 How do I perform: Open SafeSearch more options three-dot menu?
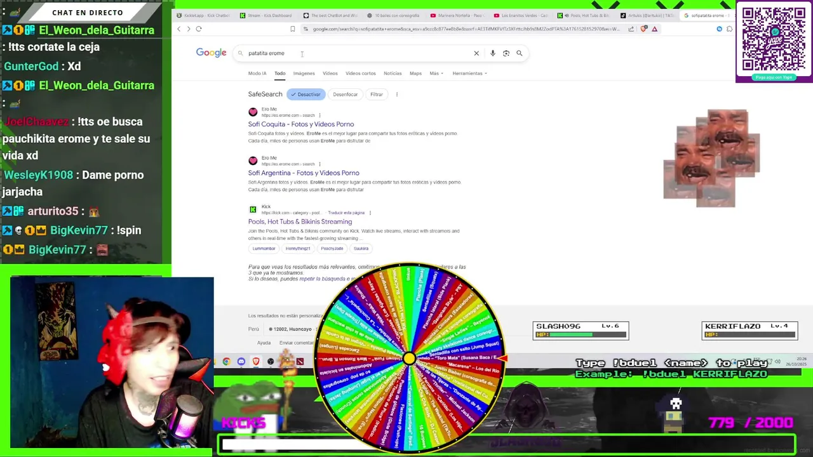click(396, 95)
